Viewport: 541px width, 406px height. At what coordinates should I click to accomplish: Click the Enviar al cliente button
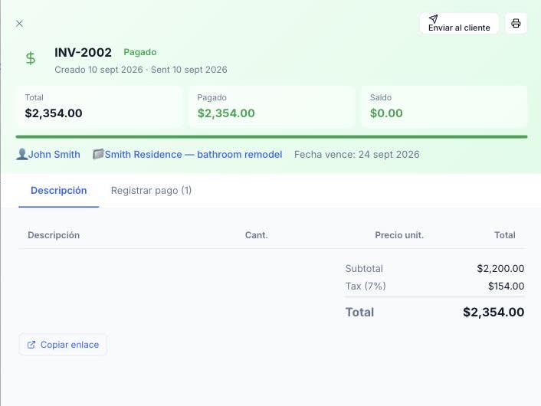[x=459, y=24]
